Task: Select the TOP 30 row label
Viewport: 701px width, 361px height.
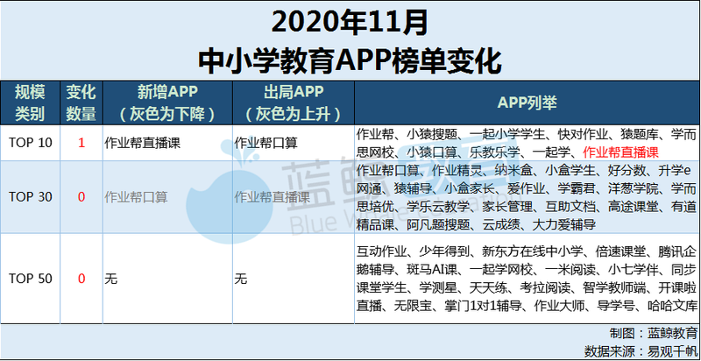Action: click(x=31, y=196)
